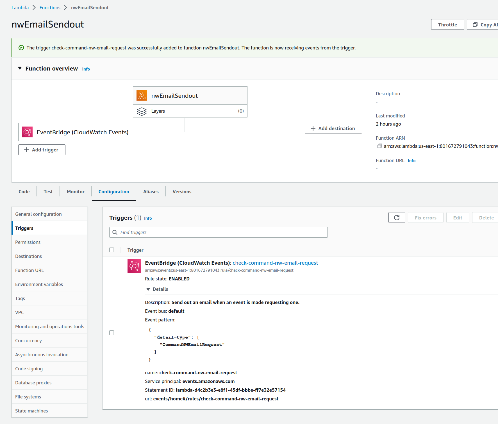The height and width of the screenshot is (424, 498).
Task: Open Info link next to Triggers heading
Action: tap(148, 218)
